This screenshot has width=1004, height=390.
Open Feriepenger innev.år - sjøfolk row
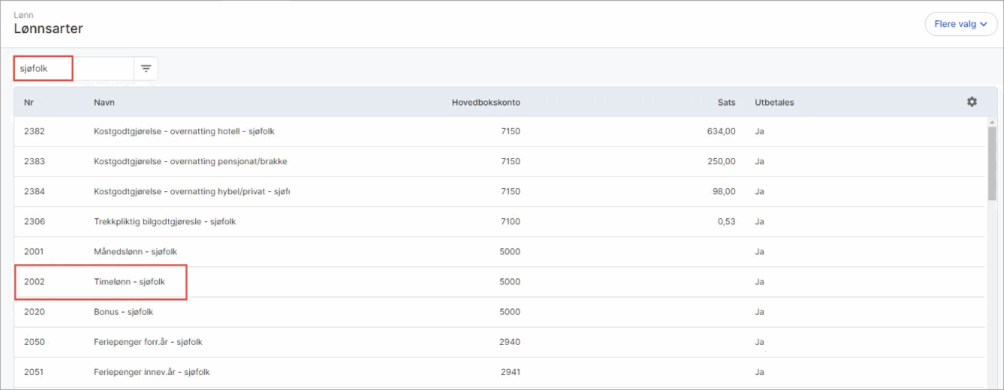500,373
